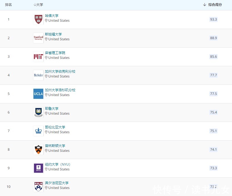Click the University of Pennsylvania crest
Image resolution: width=232 pixels, height=196 pixels.
click(x=38, y=186)
